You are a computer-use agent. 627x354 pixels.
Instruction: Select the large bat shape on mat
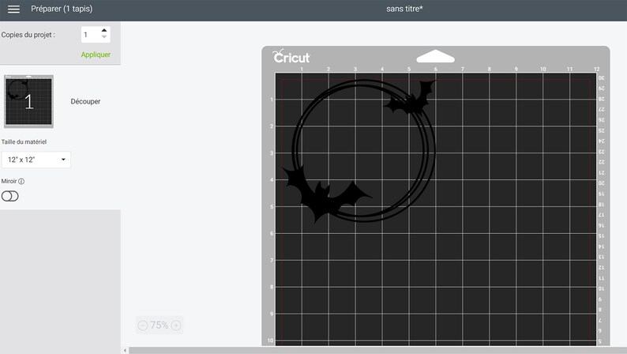(325, 194)
